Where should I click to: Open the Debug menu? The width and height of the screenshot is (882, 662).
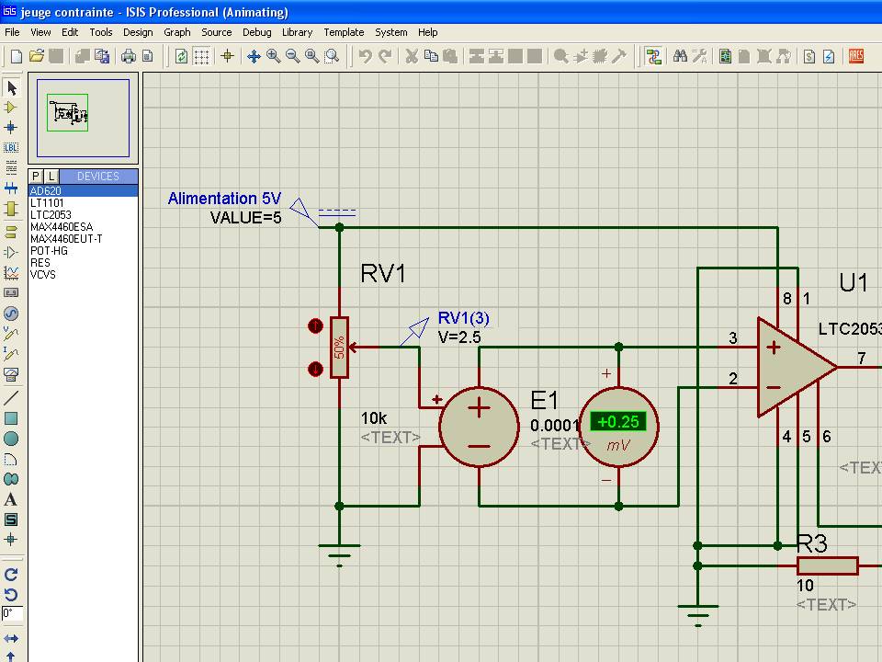pos(257,32)
